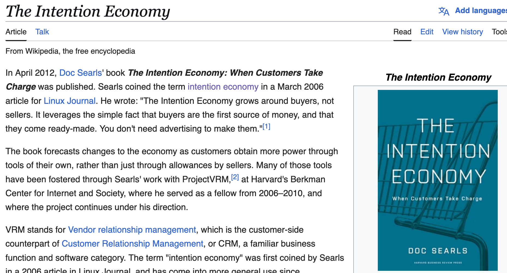Click the Doc Searls name on book cover
This screenshot has height=273, width=507.
(438, 251)
